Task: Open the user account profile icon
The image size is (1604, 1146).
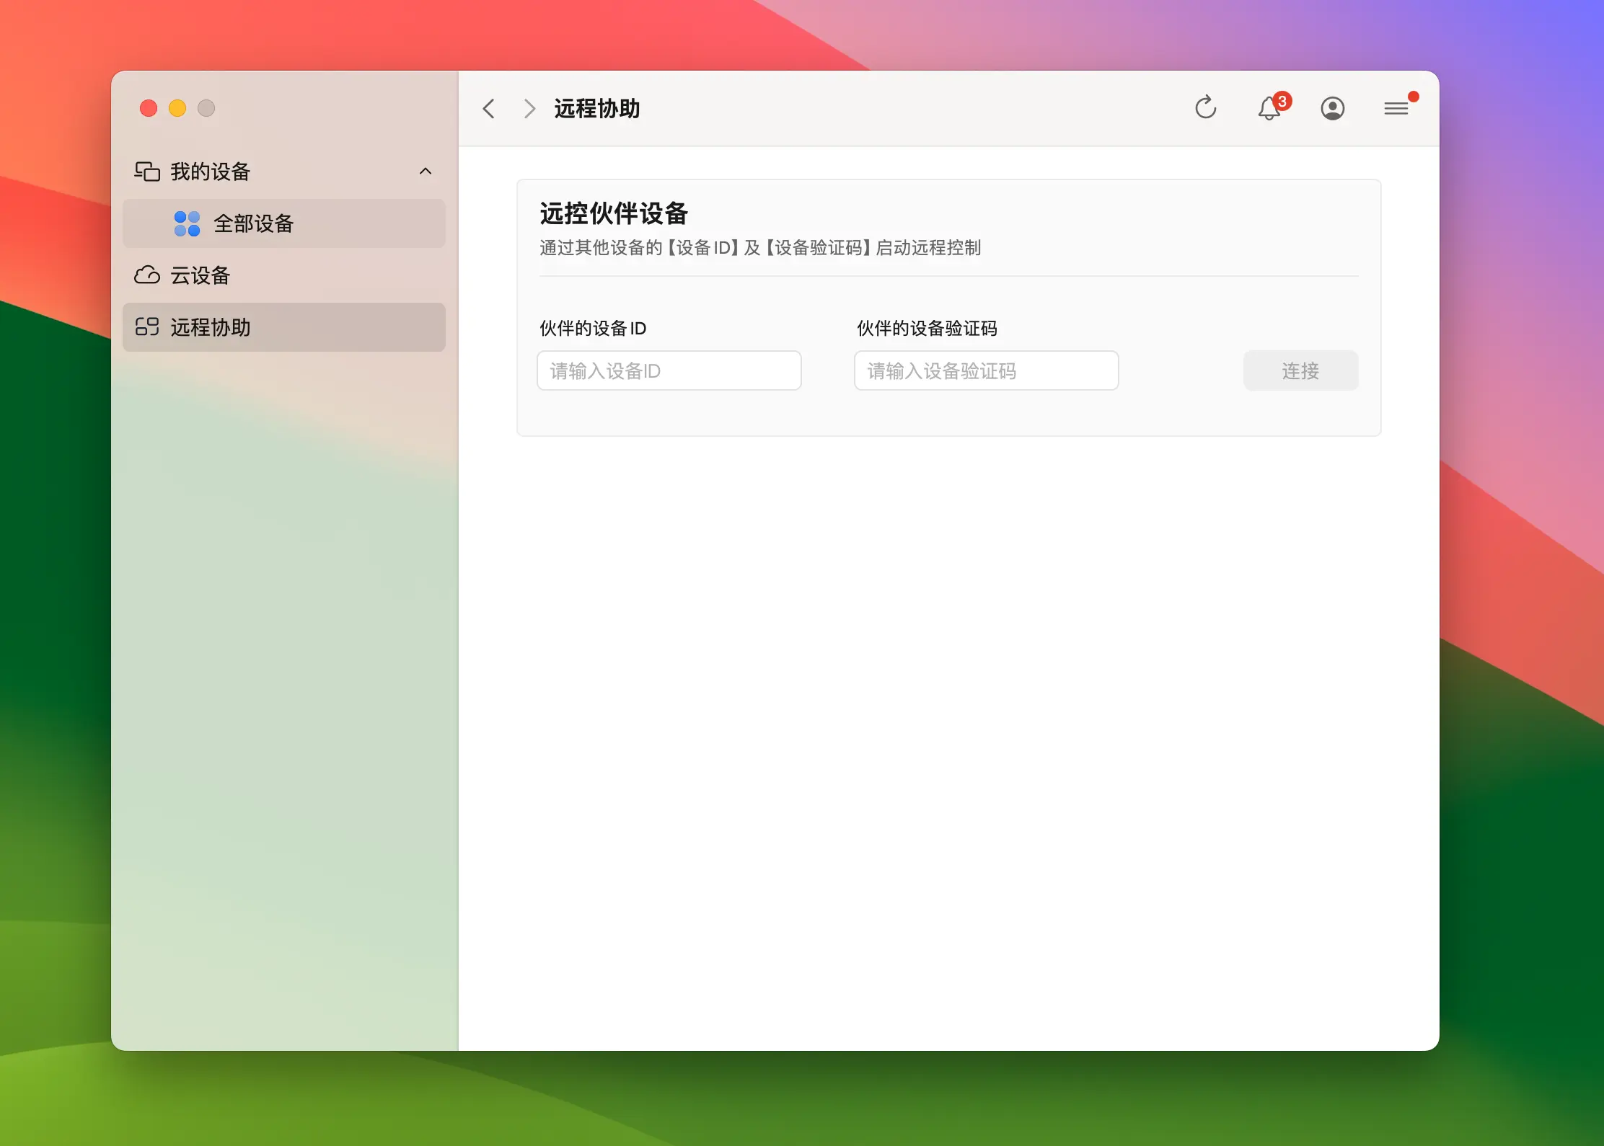Action: tap(1332, 108)
